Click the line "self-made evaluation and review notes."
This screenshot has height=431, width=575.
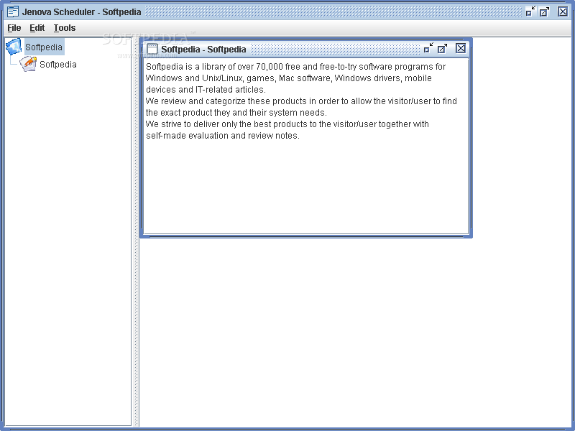(x=223, y=136)
